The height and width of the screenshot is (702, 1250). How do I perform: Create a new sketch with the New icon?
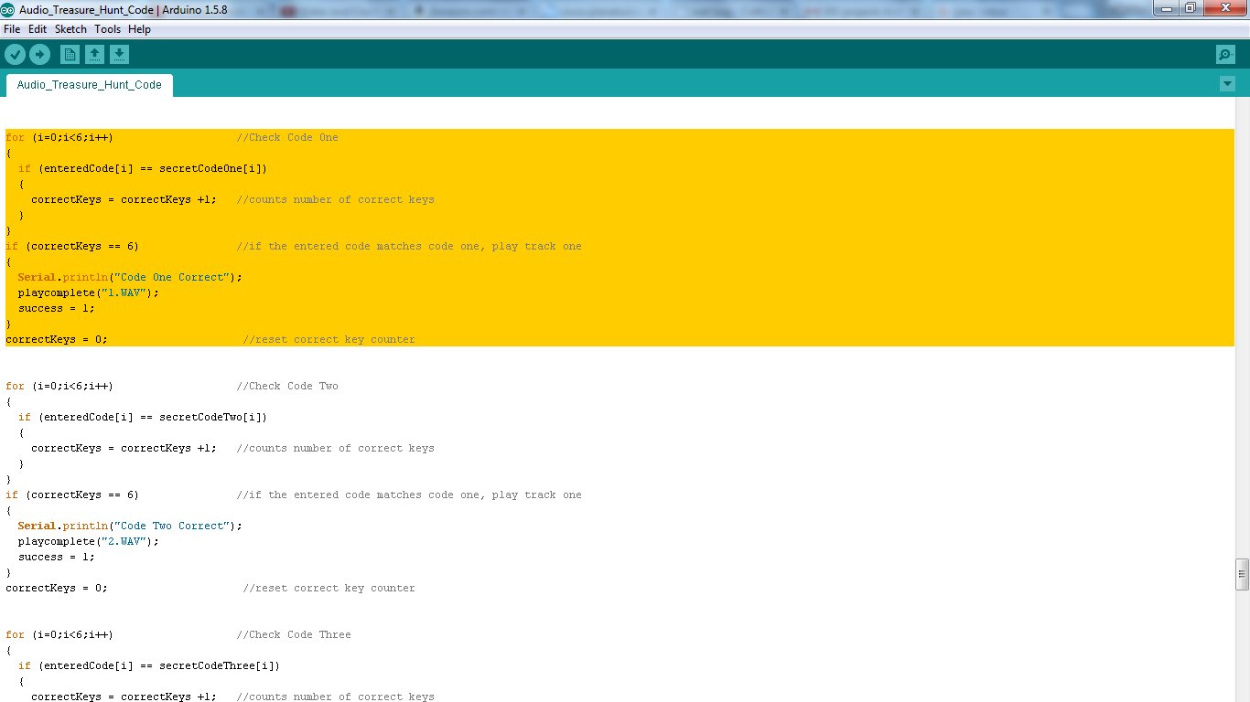pyautogui.click(x=70, y=55)
